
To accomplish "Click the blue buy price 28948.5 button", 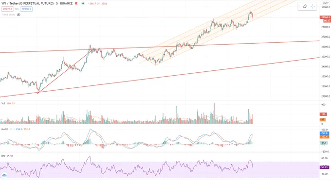I will point(26,9).
